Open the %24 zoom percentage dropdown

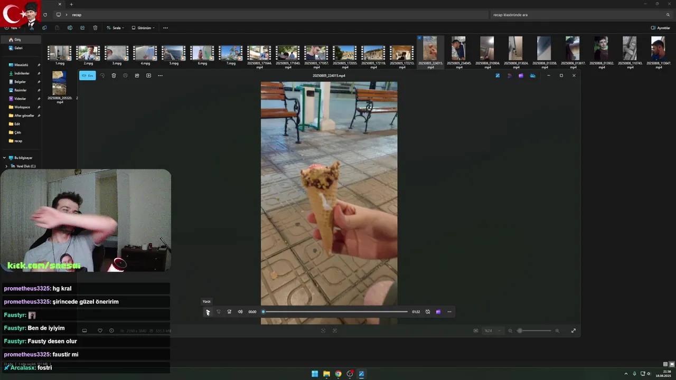click(493, 331)
